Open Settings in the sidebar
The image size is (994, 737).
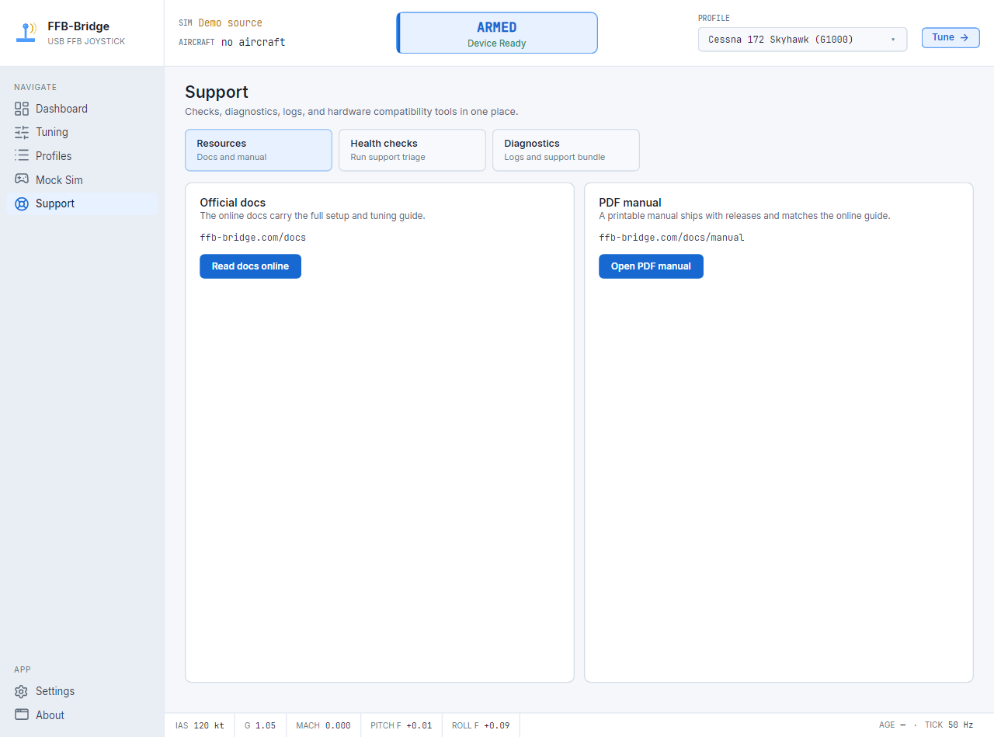click(x=82, y=691)
